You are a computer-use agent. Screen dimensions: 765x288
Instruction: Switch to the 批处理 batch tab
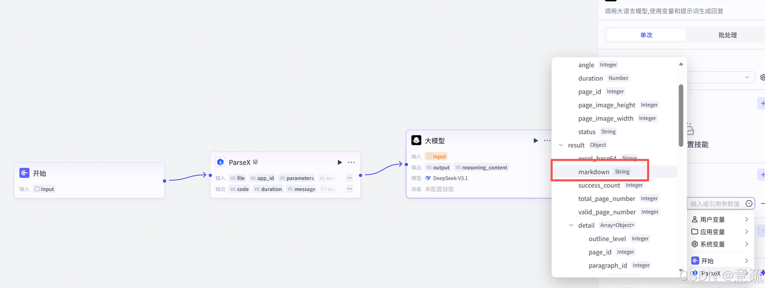(x=727, y=35)
